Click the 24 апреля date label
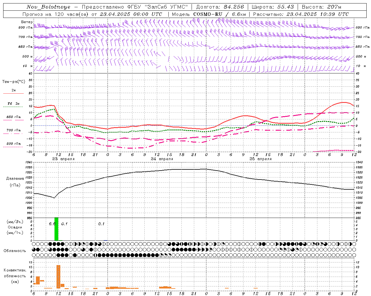Screen dimensions: 371x296 (x=162, y=159)
